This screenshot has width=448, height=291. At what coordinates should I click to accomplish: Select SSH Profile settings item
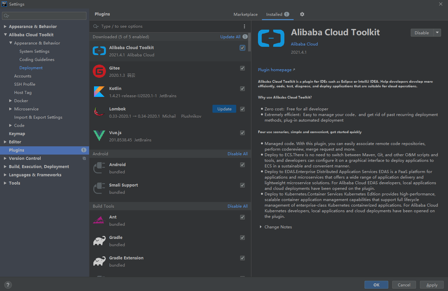[x=25, y=84]
